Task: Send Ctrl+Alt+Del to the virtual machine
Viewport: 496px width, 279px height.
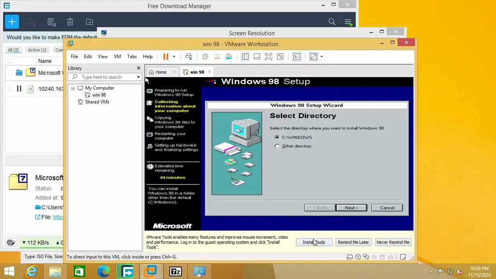Action: 189,57
